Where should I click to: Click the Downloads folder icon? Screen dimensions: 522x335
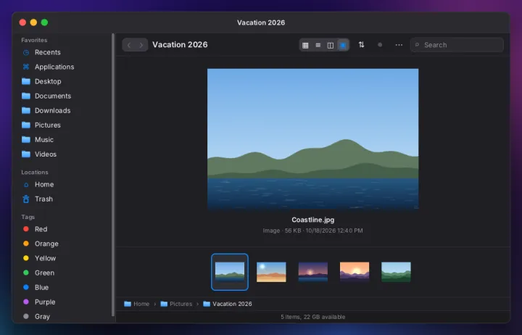[x=26, y=110]
